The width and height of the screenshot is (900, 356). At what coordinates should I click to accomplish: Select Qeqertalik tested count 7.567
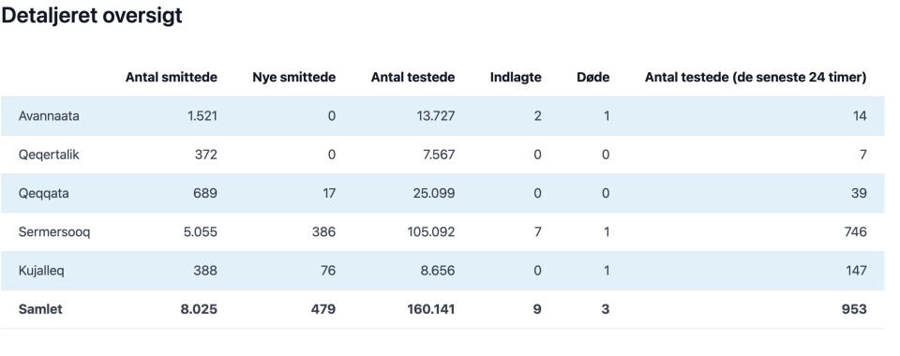[x=439, y=155]
